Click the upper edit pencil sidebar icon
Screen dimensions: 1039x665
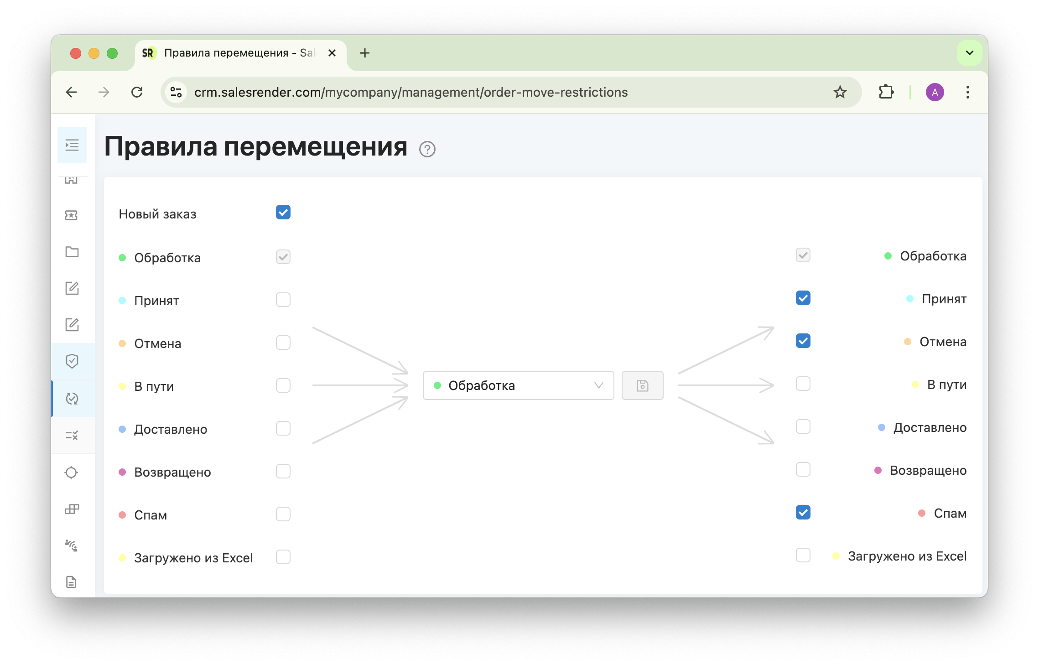tap(72, 288)
